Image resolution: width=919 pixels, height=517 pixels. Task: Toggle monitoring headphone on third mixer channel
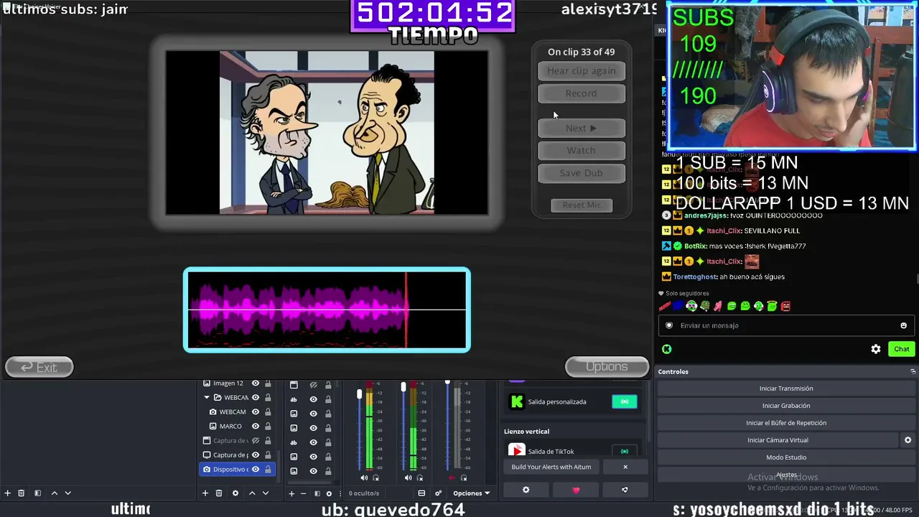point(464,478)
